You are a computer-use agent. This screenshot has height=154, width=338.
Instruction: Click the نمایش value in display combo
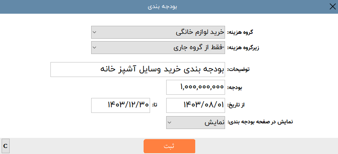point(214,123)
